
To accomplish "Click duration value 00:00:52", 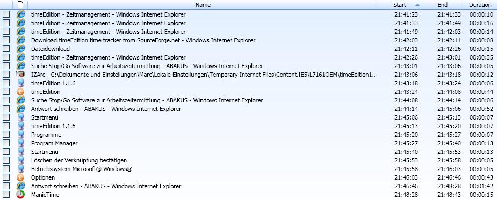I will [x=481, y=109].
